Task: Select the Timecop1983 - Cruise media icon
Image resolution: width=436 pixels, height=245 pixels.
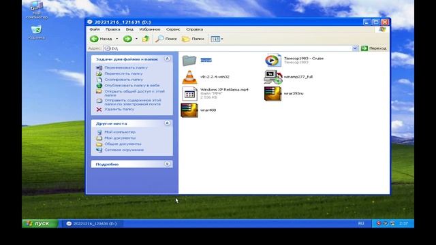Action: coord(272,61)
